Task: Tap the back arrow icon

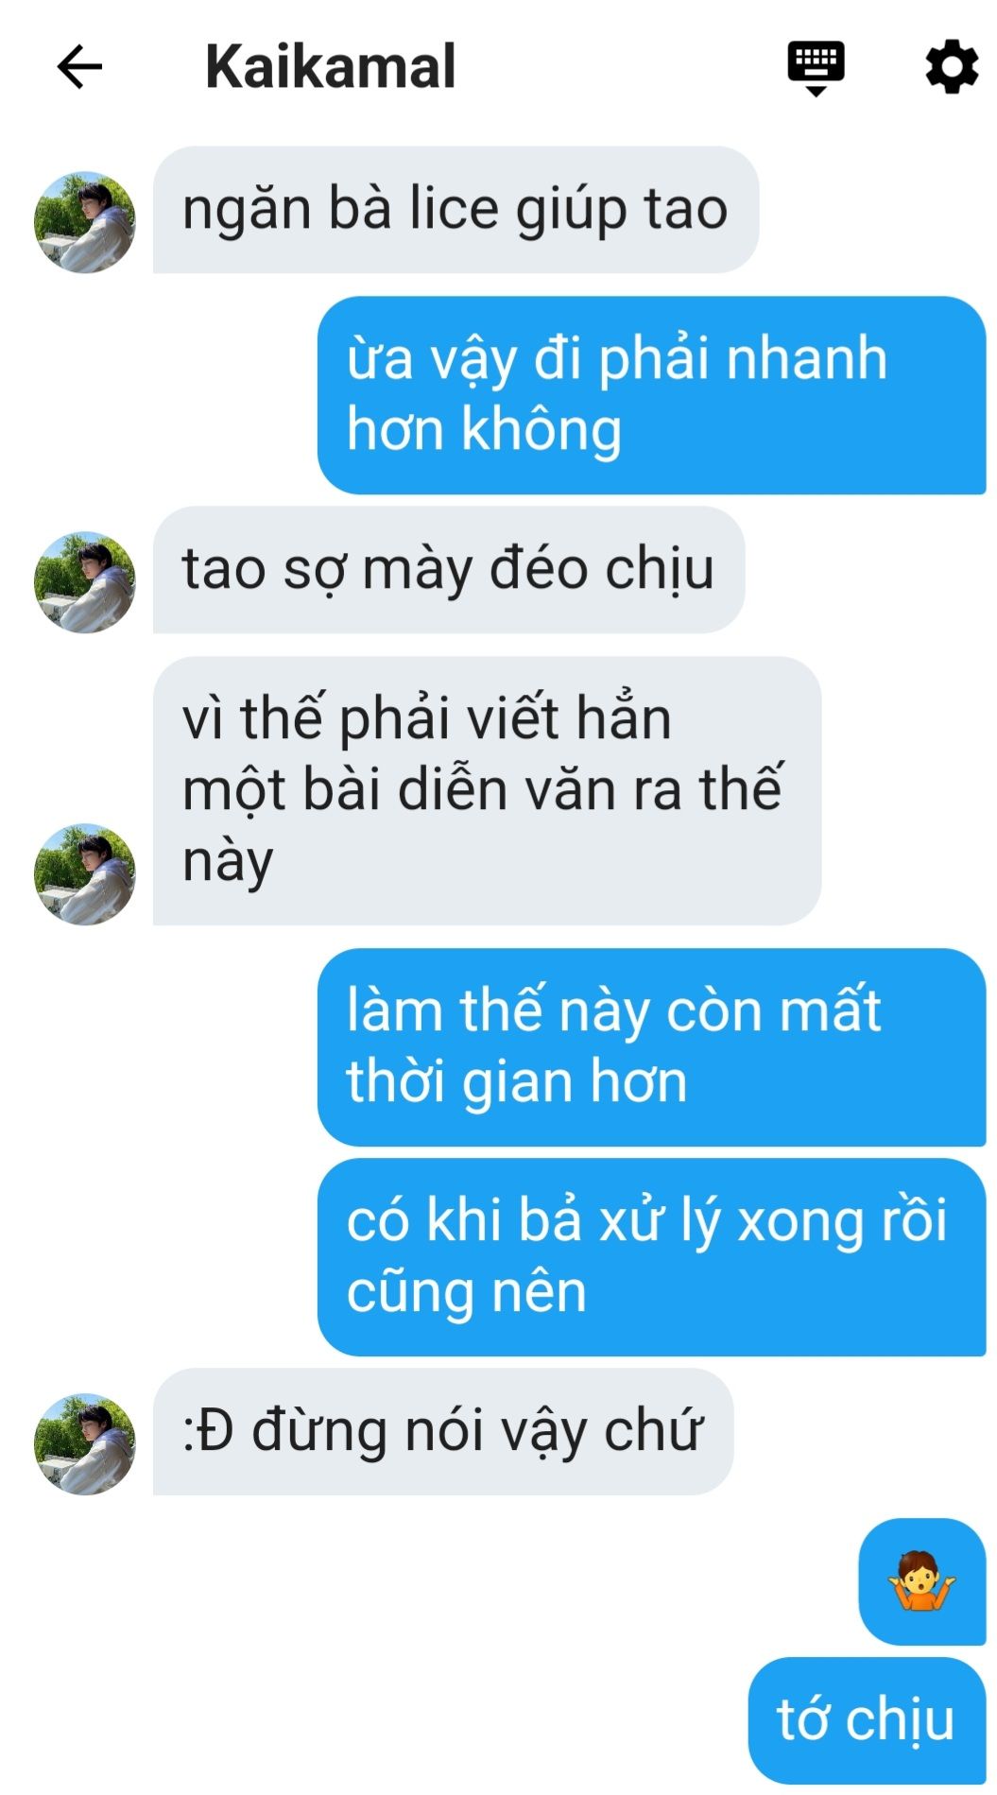Action: [x=79, y=67]
